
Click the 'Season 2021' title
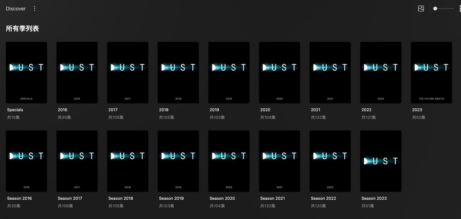click(272, 198)
